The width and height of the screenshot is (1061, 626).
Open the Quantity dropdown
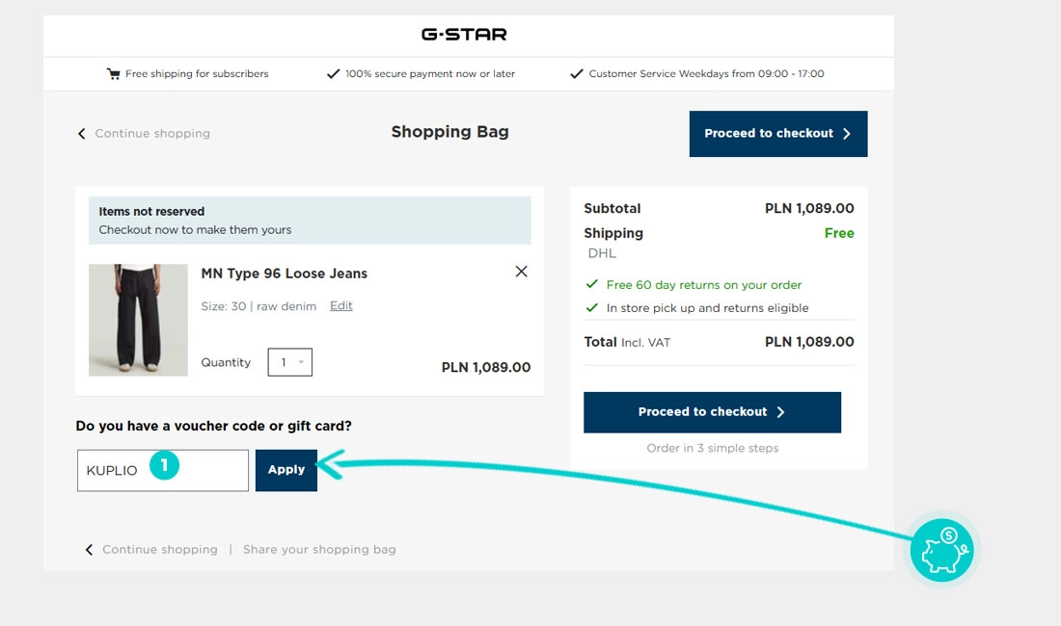point(289,362)
